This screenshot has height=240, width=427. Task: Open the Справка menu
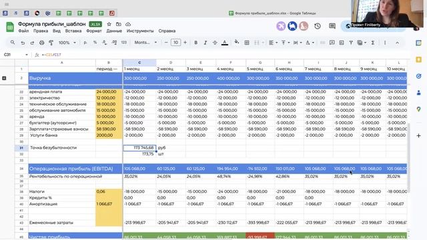[x=167, y=31]
